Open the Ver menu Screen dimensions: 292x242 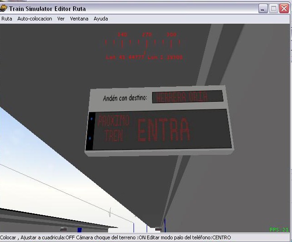pyautogui.click(x=61, y=19)
